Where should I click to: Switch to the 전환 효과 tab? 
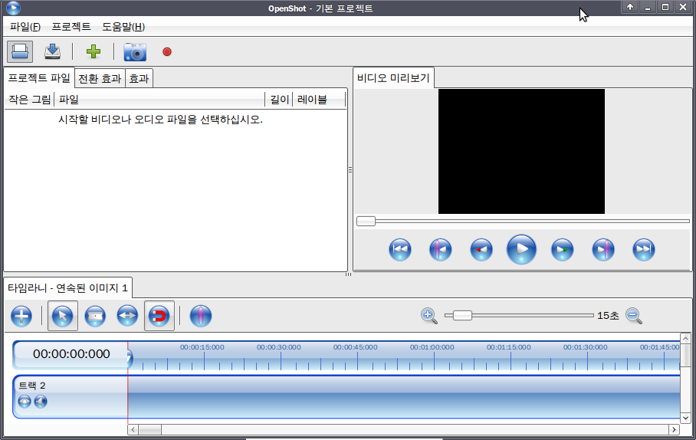coord(100,78)
